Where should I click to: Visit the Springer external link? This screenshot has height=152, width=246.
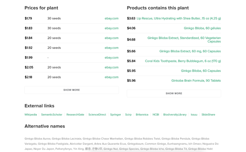pos(115,114)
